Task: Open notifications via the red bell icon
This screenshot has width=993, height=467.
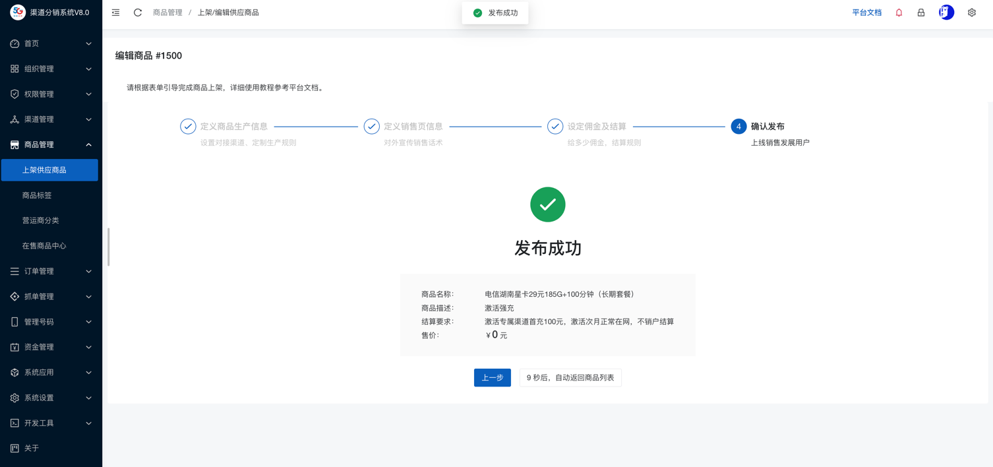Action: (899, 13)
